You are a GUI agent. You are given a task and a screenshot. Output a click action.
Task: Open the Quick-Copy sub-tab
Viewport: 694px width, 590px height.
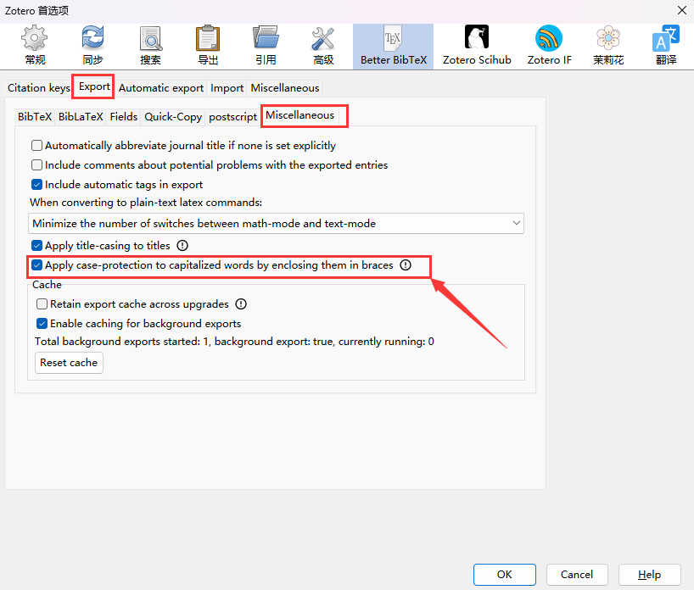[x=173, y=117]
